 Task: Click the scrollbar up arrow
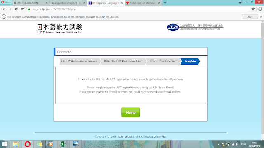[262, 22]
